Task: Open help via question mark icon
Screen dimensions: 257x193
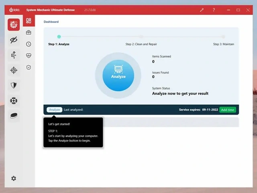Action: (214, 10)
